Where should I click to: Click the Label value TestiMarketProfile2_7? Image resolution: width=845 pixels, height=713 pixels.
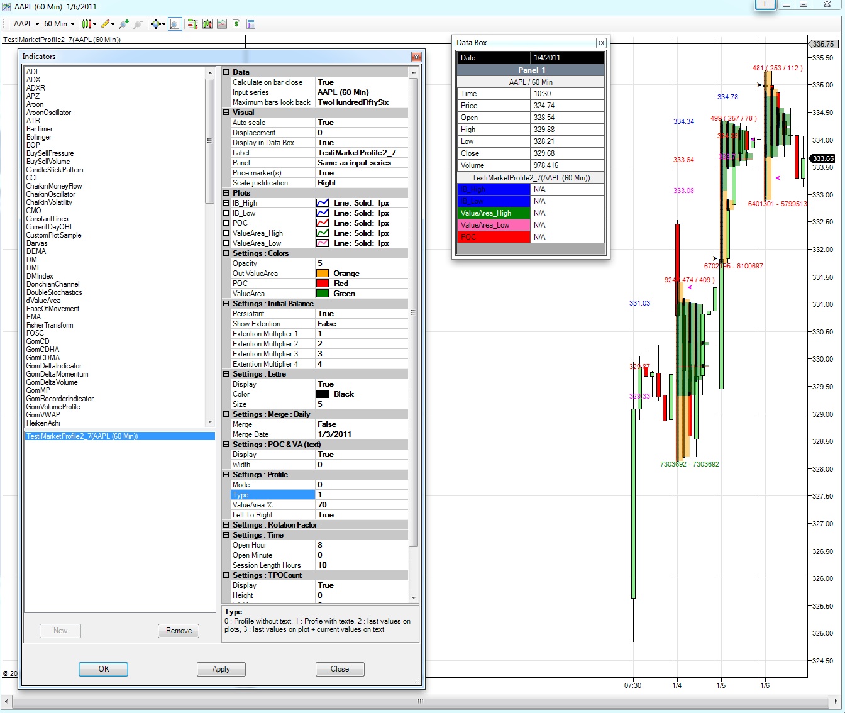click(x=362, y=153)
